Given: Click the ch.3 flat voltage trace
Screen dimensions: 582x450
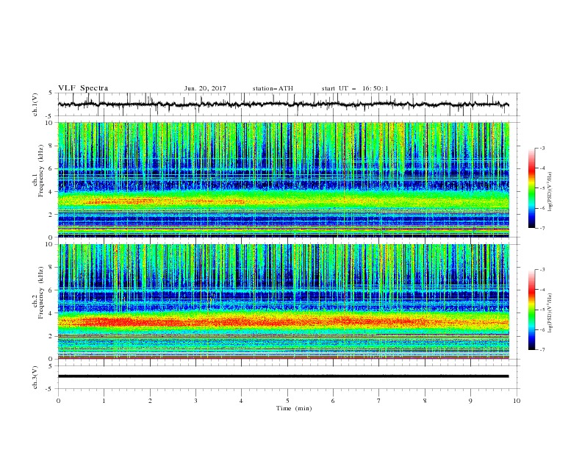Looking at the screenshot, I should pyautogui.click(x=283, y=376).
